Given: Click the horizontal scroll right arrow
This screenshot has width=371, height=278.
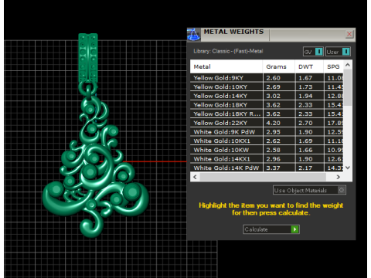Looking at the screenshot, I should [x=339, y=177].
